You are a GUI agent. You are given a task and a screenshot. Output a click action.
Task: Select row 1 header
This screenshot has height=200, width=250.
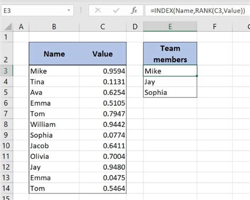pos(6,37)
